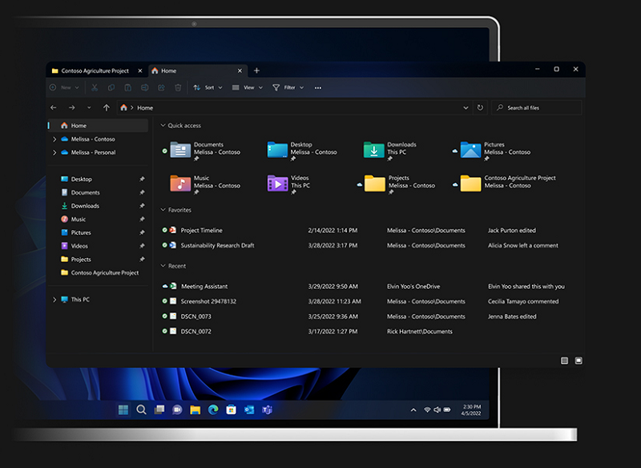
Task: Unpin Downloads from the sidebar using its pin icon
Action: 140,206
